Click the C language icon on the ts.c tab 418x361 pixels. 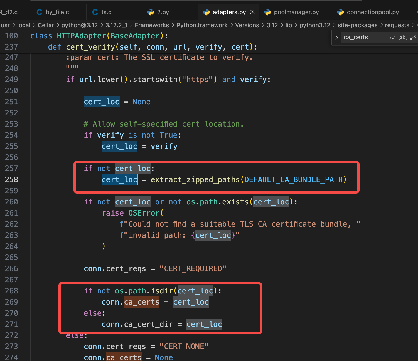point(95,12)
